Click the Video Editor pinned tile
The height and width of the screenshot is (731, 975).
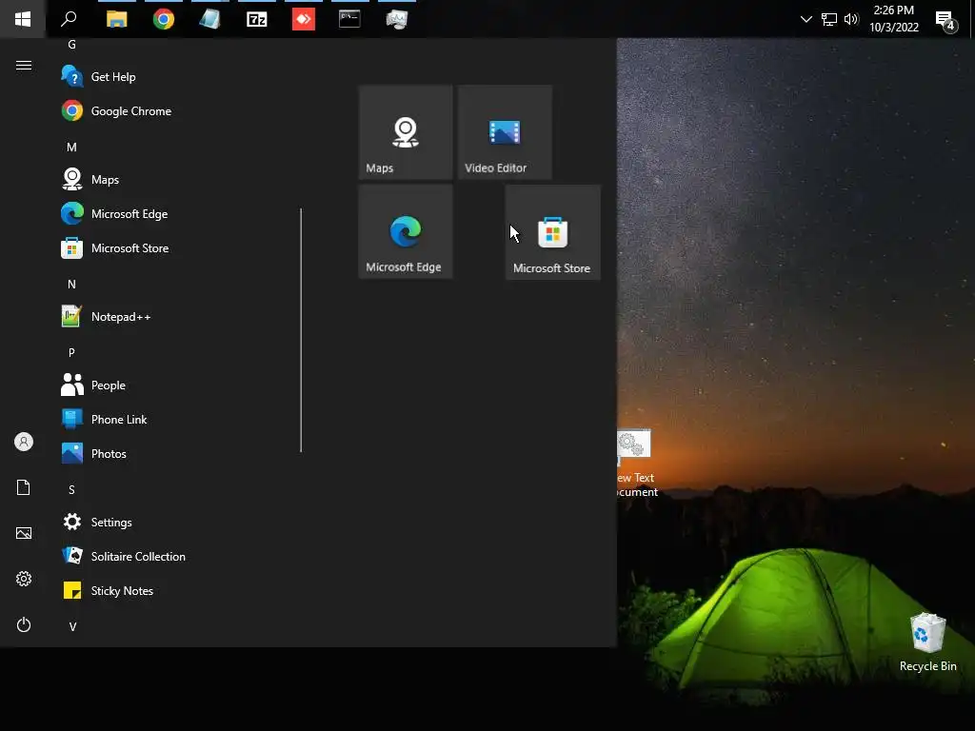505,132
